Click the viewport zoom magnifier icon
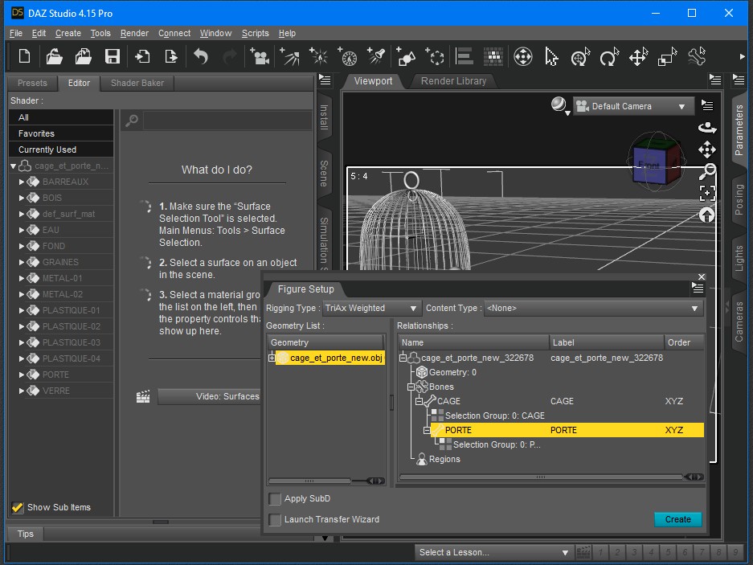753x565 pixels. [x=707, y=171]
